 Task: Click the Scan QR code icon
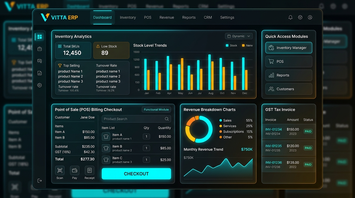[x=60, y=170]
